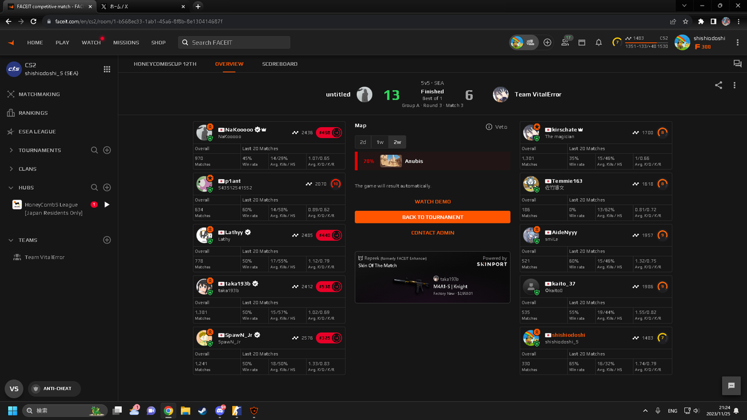
Task: Select the 2w time range toggle
Action: [x=397, y=142]
